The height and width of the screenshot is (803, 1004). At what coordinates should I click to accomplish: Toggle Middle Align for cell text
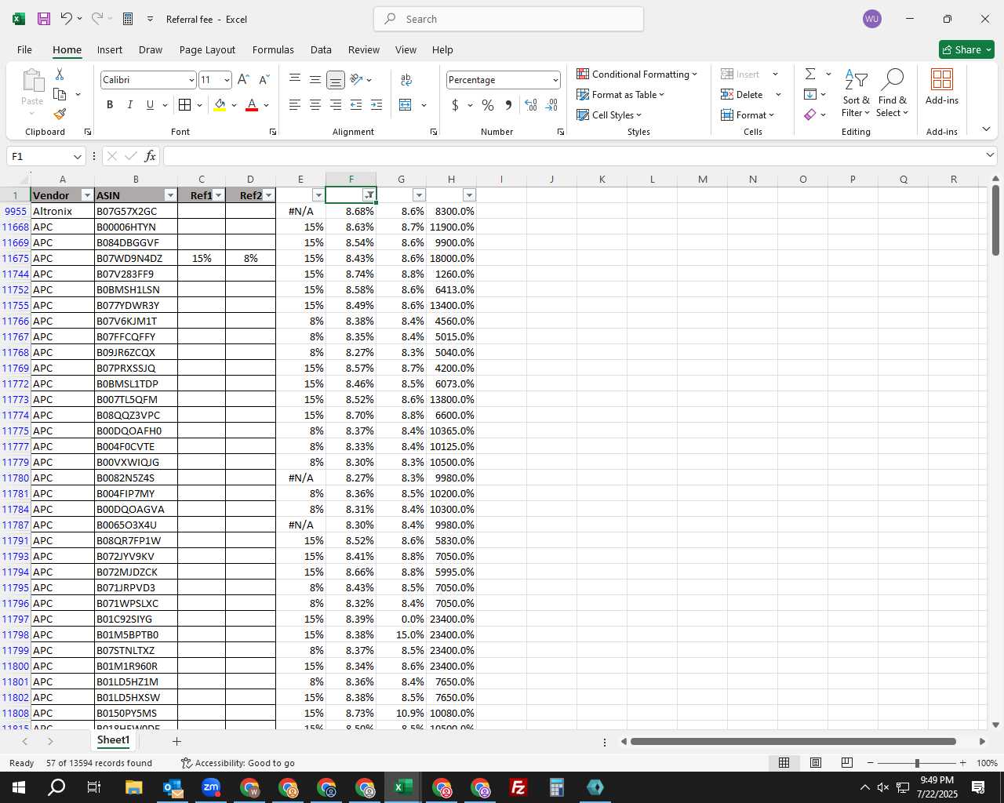315,79
